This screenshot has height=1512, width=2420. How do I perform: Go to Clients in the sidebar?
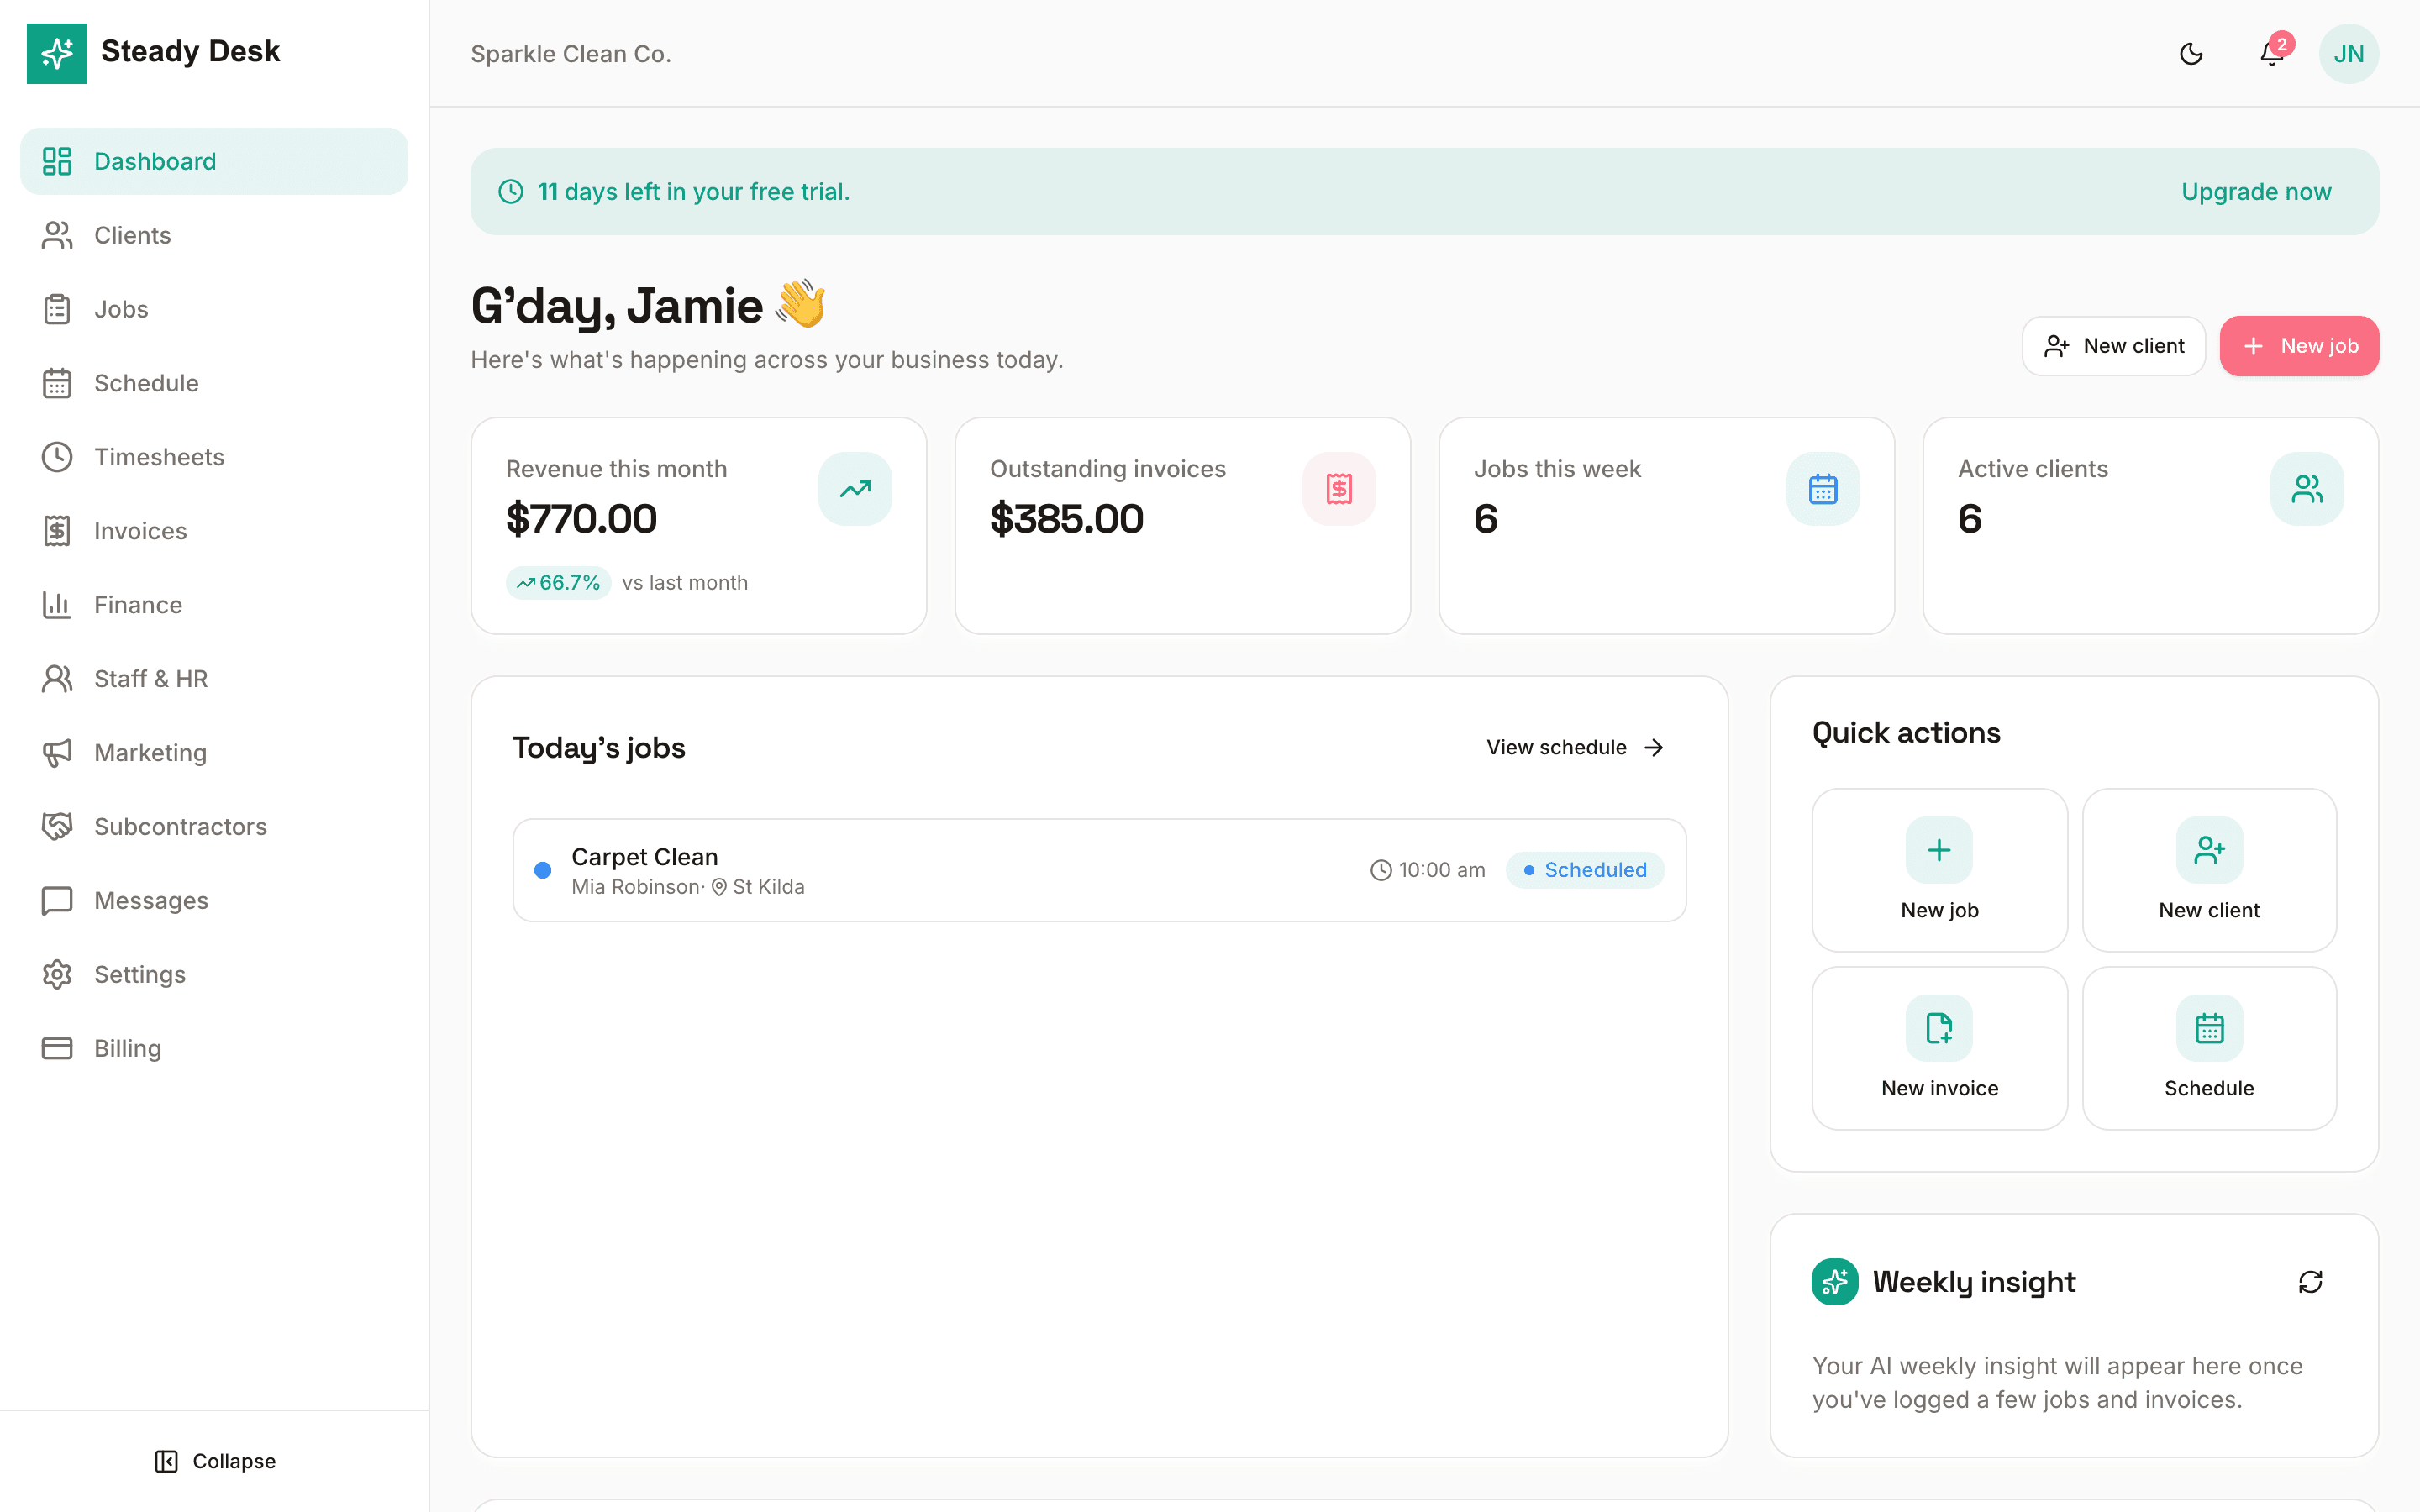pyautogui.click(x=214, y=235)
